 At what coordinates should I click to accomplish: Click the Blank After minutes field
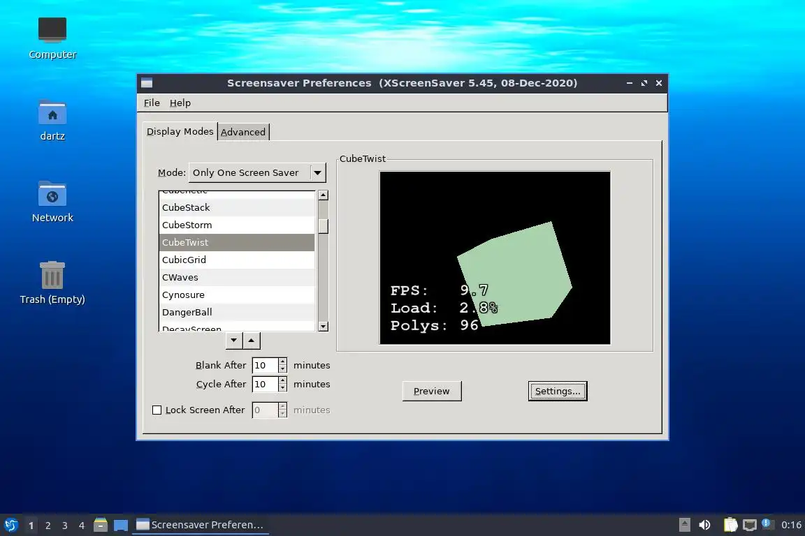point(266,365)
